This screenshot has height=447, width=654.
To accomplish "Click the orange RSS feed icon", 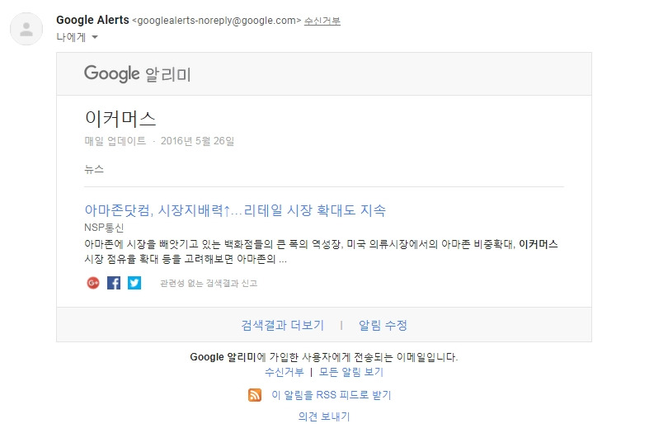I will coord(255,395).
